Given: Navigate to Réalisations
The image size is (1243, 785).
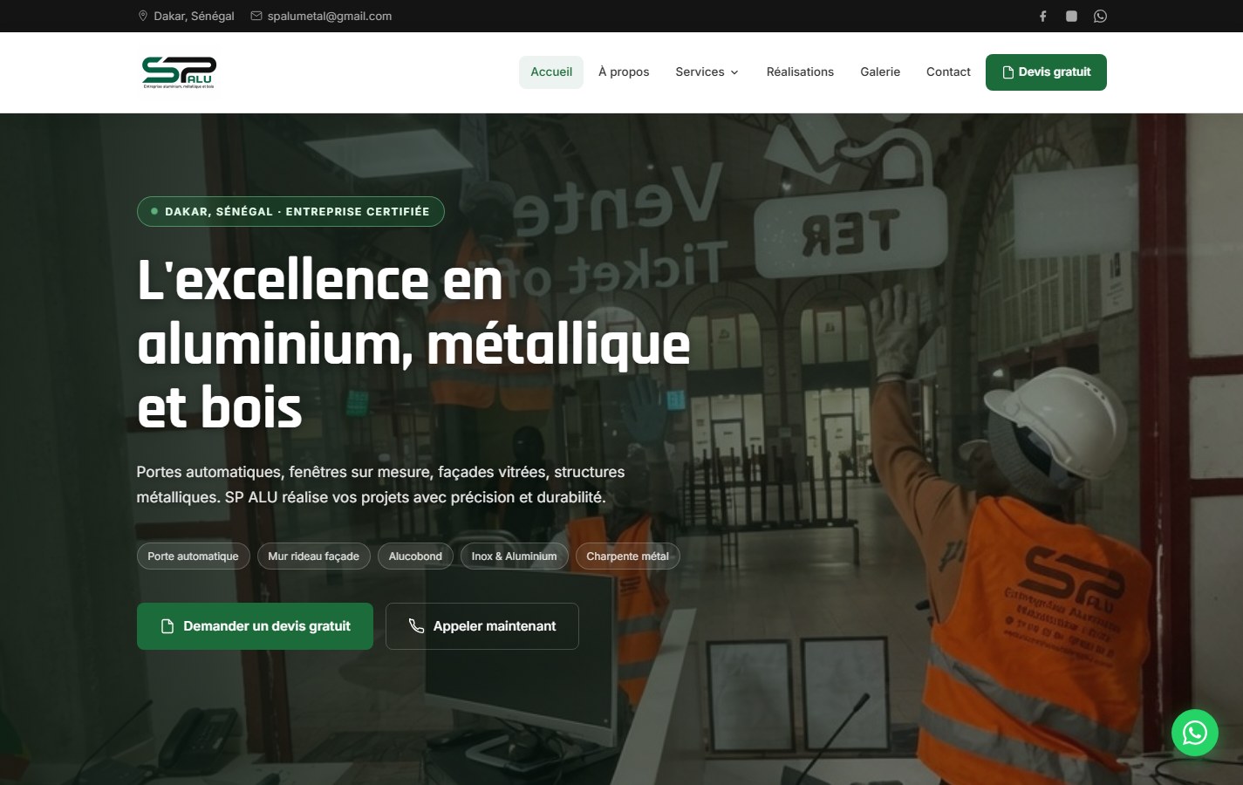Looking at the screenshot, I should (800, 72).
